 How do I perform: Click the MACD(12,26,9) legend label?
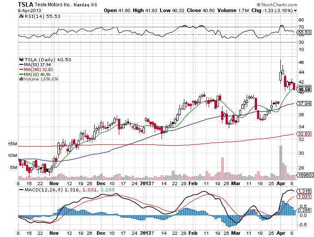point(44,190)
